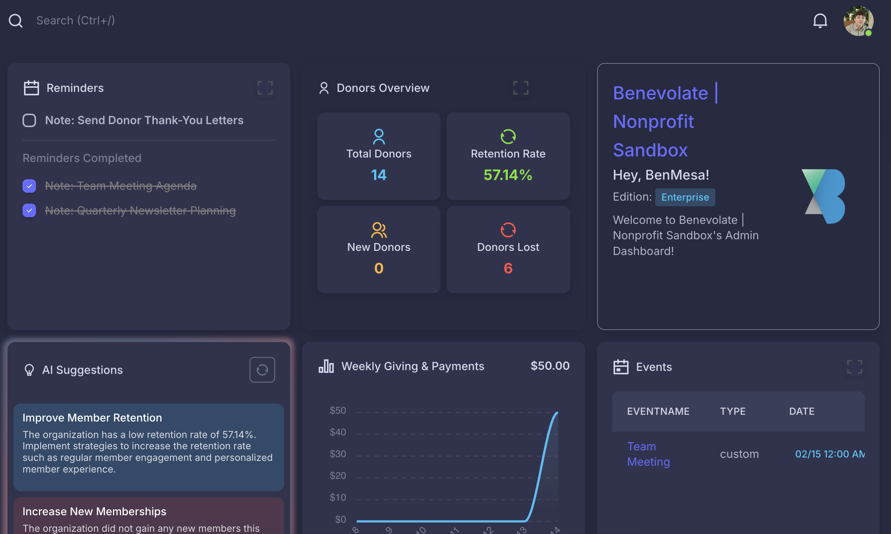Screen dimensions: 891x534
Task: Click the Quarterly Newsletter Planning completed note
Action: [x=140, y=210]
